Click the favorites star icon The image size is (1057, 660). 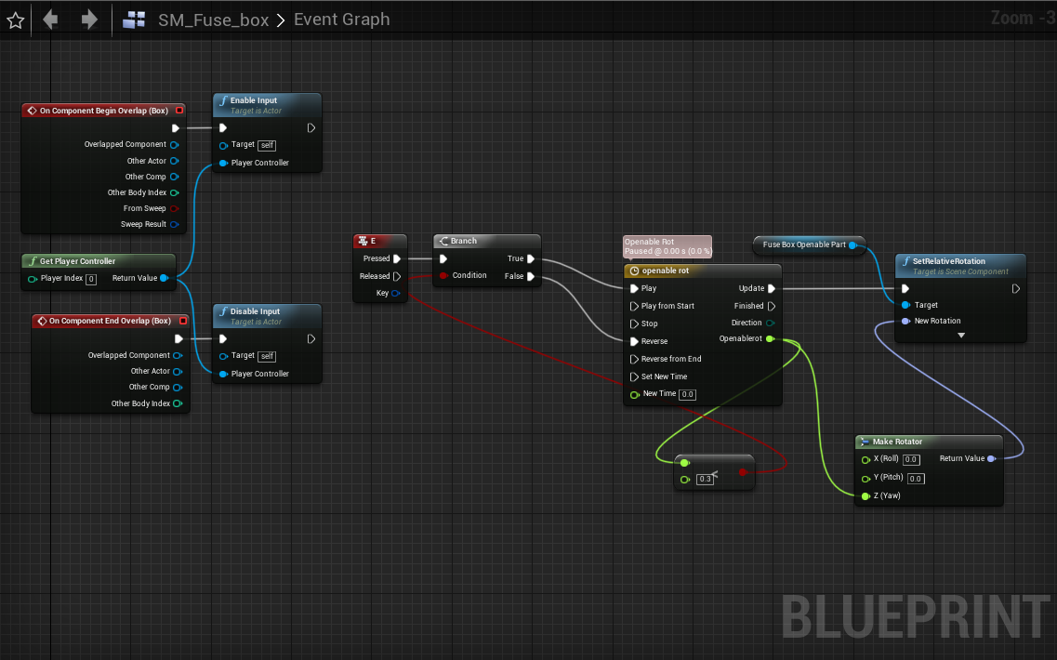pos(14,19)
